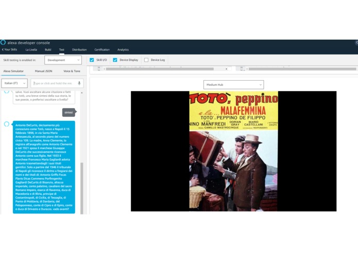Screen dimensions: 358x254
Task: Click the blue Antonio DeCurtis response bubble
Action: pos(44,167)
